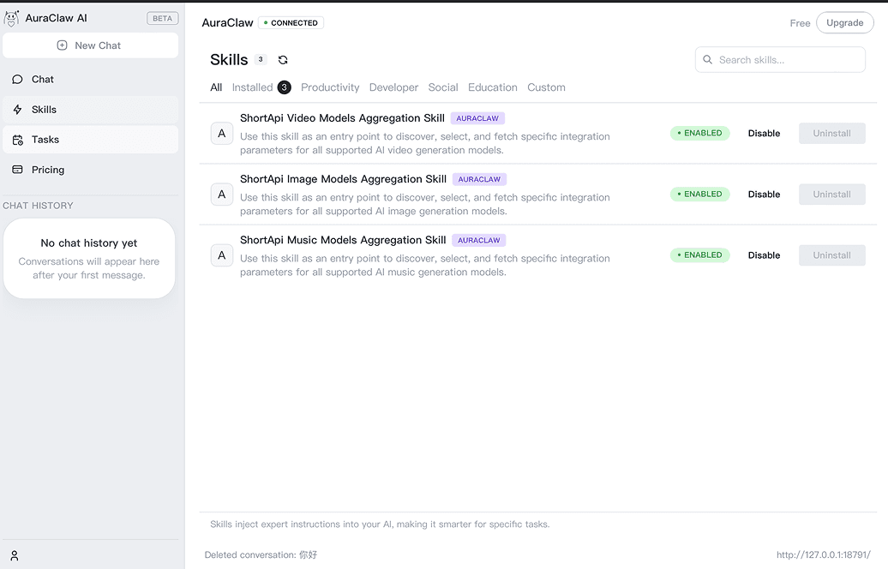Image resolution: width=888 pixels, height=569 pixels.
Task: Open ShortApi Video Models Aggregation Skill title
Action: coord(342,117)
